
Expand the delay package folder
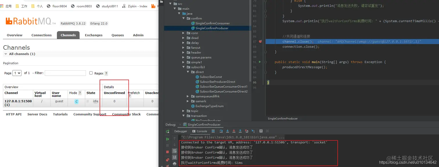click(183, 43)
